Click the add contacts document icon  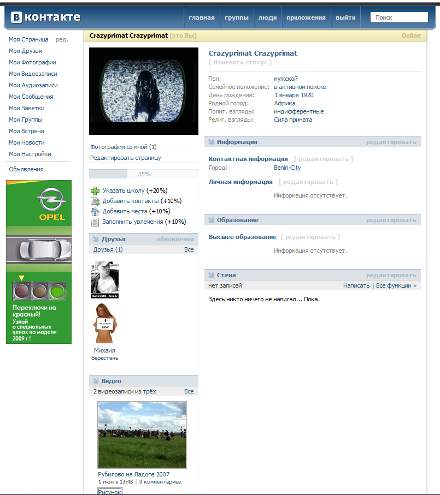95,201
